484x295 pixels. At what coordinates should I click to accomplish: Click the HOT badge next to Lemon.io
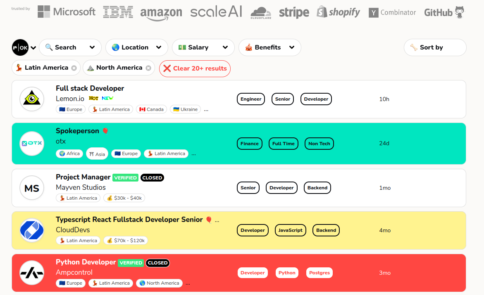pos(93,98)
